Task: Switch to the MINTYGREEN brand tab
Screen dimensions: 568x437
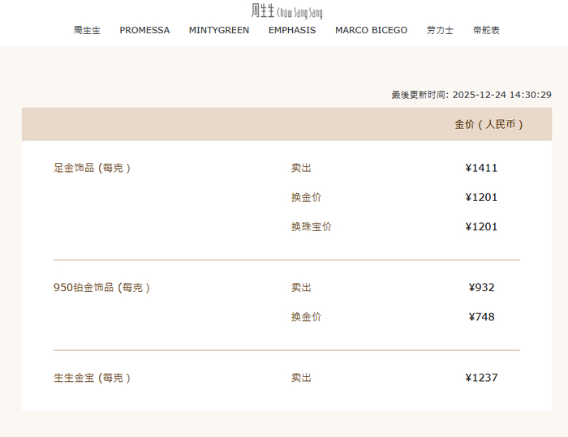Action: (219, 30)
